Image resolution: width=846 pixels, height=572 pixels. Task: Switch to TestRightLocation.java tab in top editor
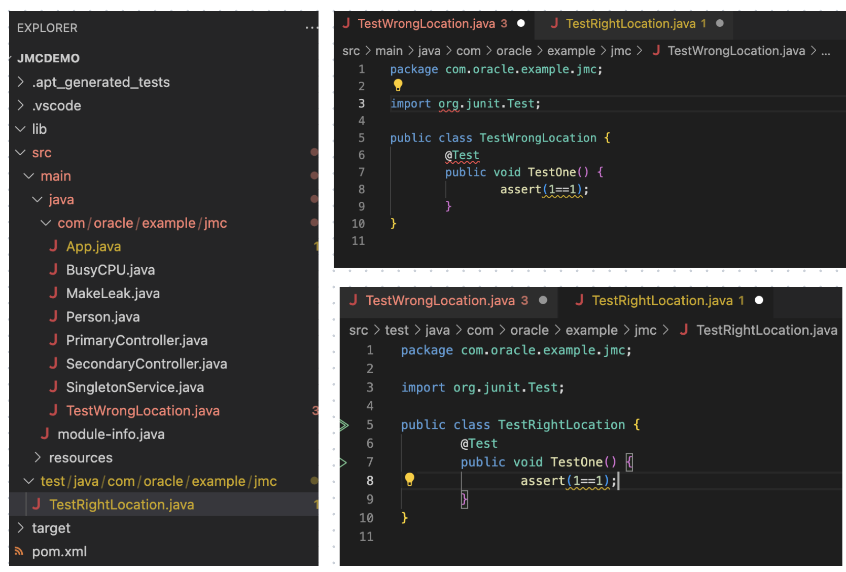pos(630,24)
